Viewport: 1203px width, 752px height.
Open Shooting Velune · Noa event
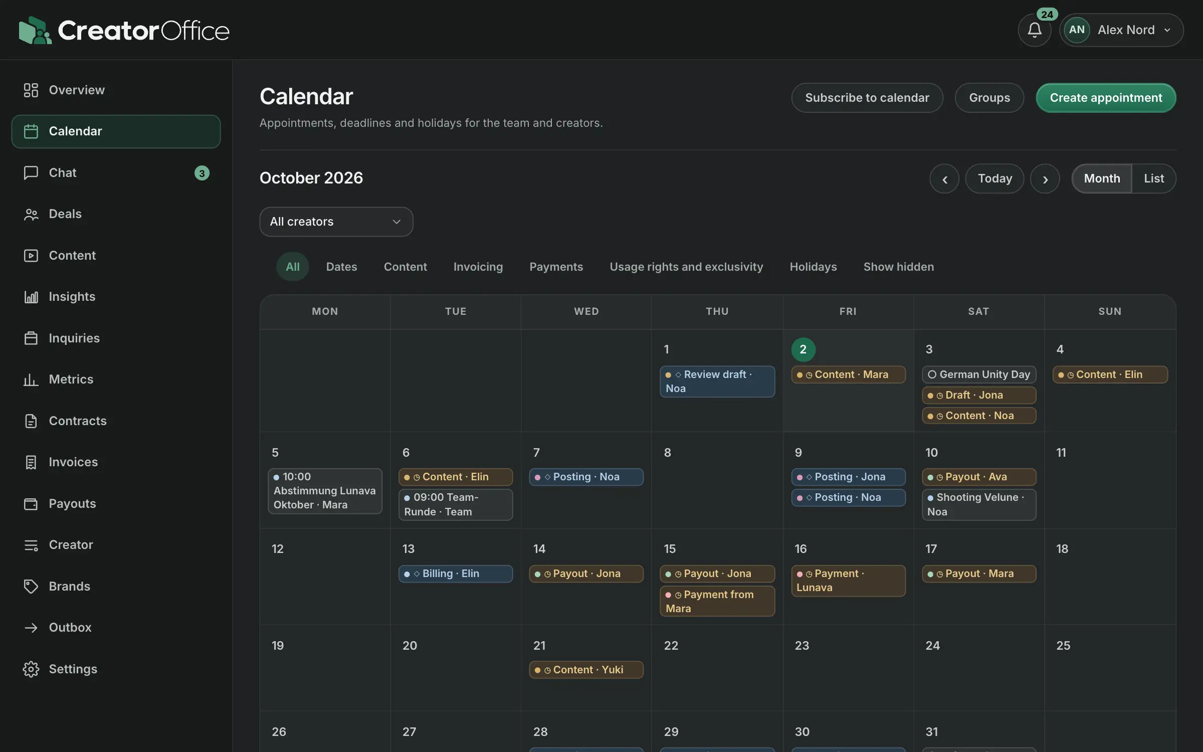pyautogui.click(x=978, y=504)
